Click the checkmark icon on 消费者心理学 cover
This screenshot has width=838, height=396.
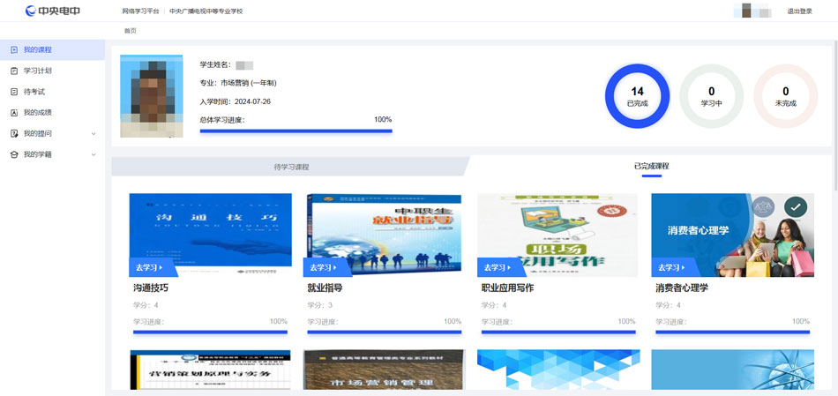pos(796,206)
